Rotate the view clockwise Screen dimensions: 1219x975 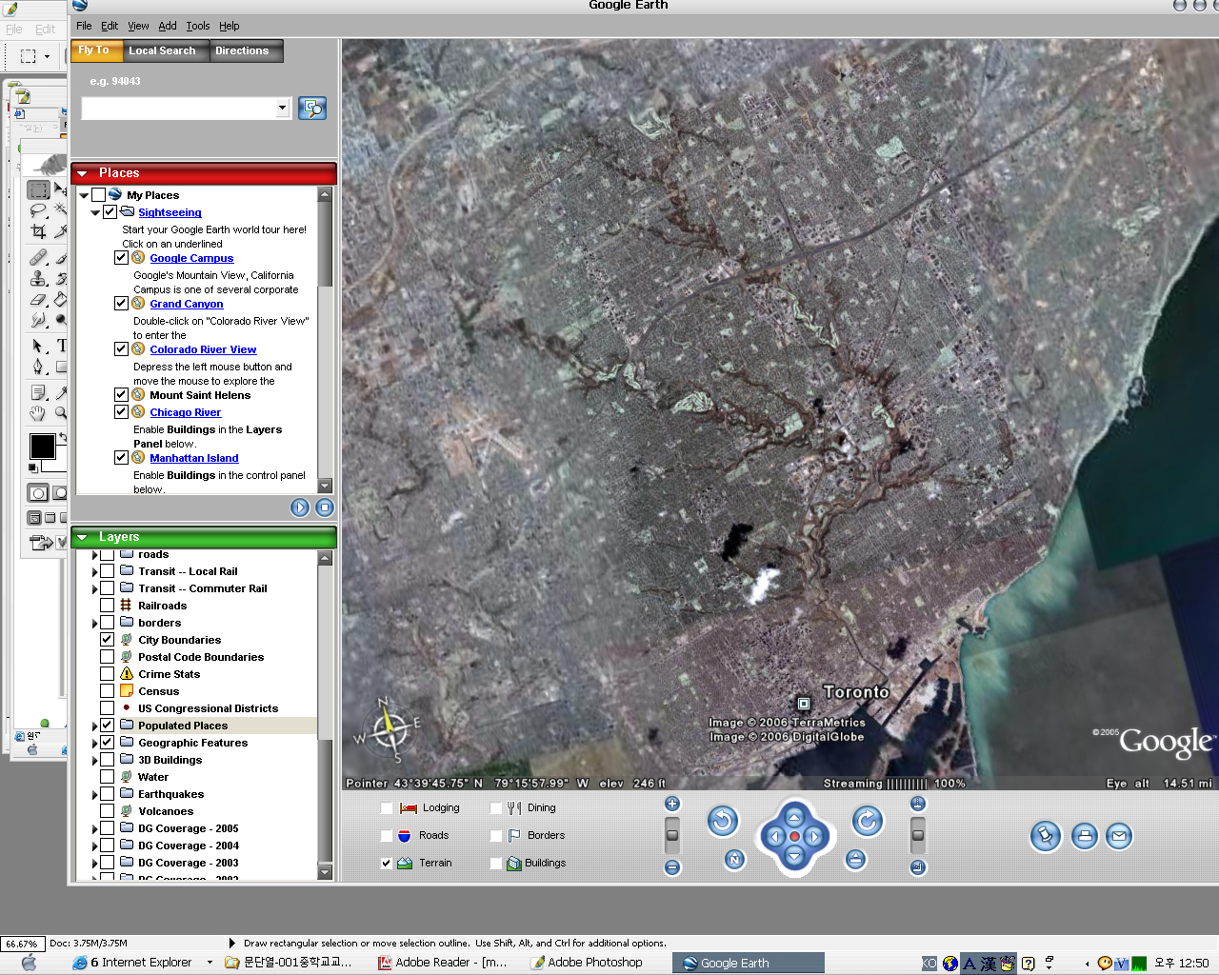[867, 821]
